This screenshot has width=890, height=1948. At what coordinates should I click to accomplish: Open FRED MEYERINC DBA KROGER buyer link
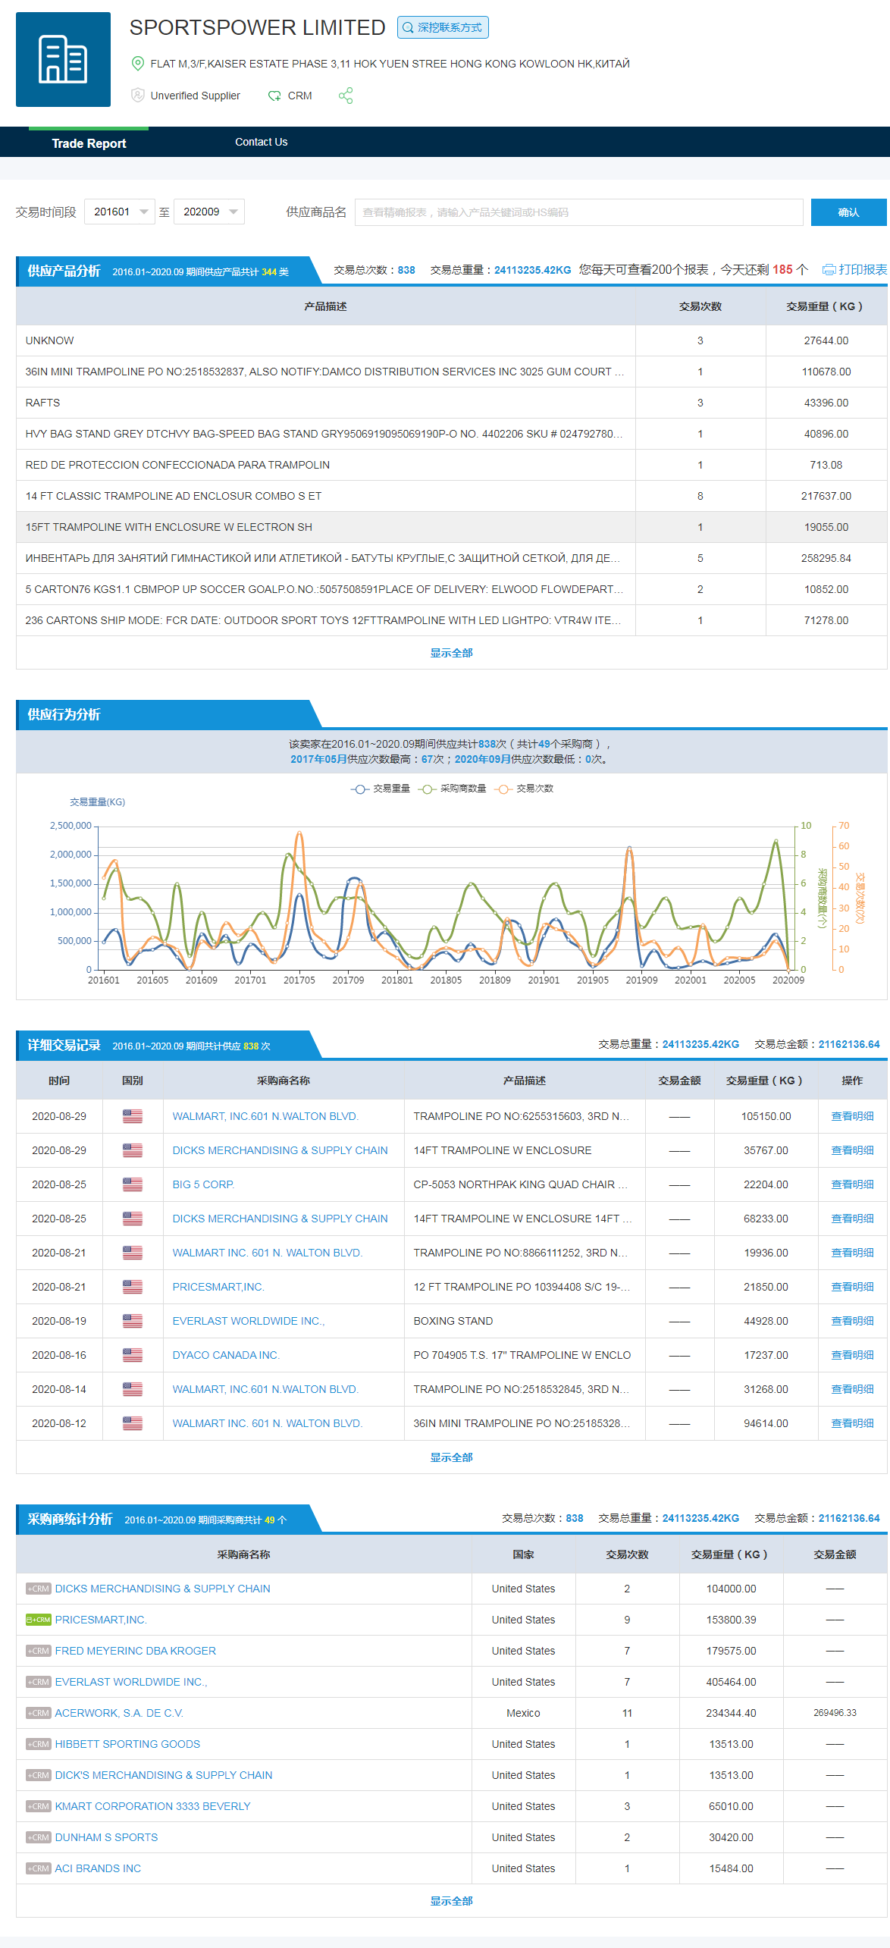tap(136, 1651)
